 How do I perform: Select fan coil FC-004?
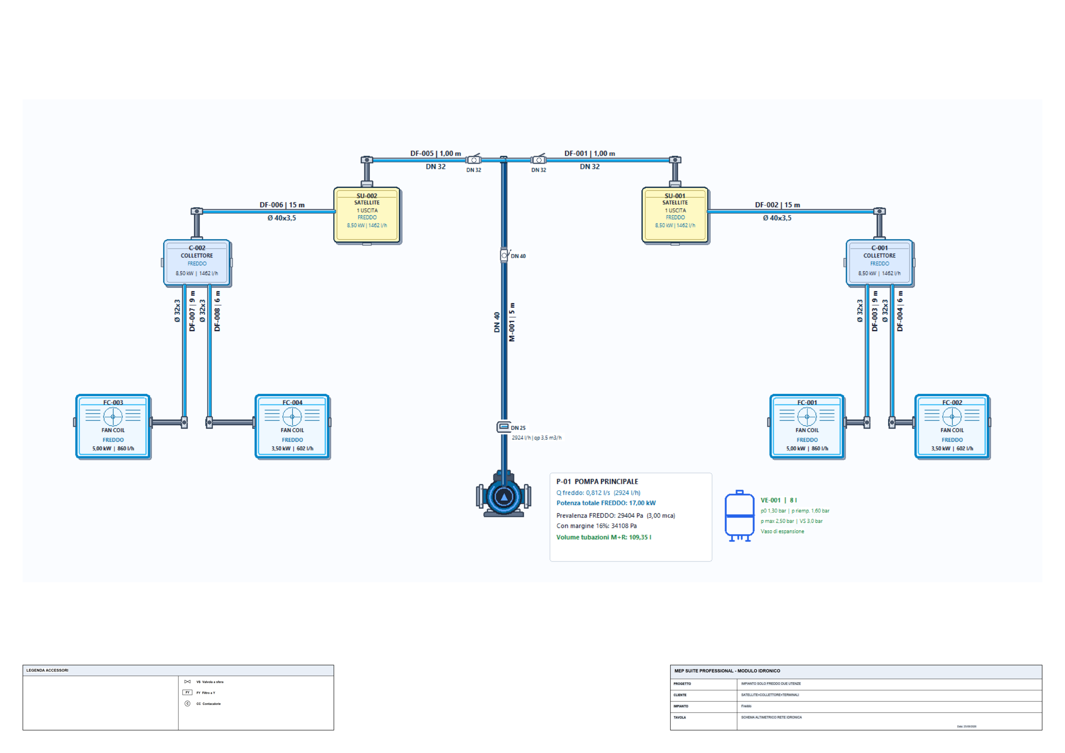[x=292, y=426]
